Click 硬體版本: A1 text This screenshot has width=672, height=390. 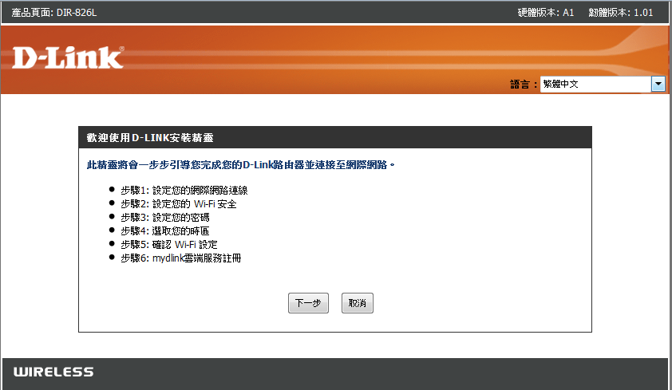pyautogui.click(x=546, y=13)
